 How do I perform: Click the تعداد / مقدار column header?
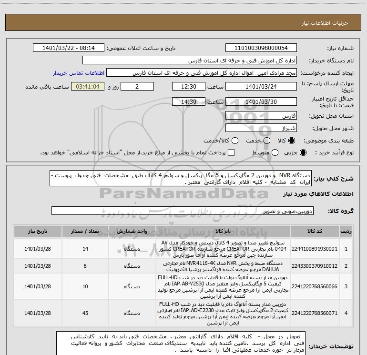coord(85,232)
